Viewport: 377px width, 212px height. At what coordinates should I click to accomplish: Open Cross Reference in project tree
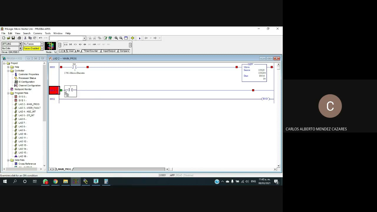click(x=27, y=164)
